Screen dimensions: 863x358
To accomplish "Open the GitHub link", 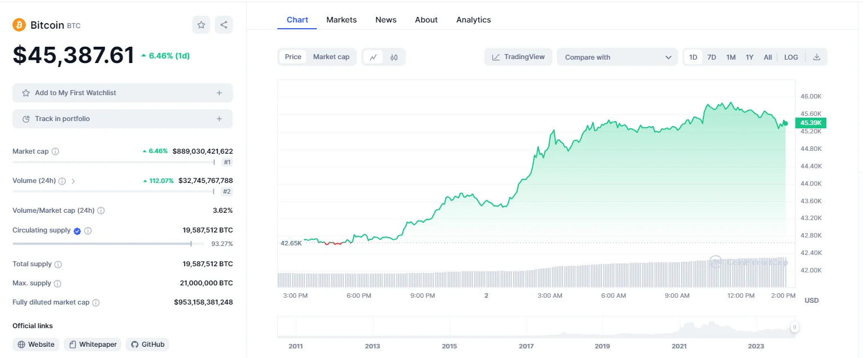I will pyautogui.click(x=148, y=344).
